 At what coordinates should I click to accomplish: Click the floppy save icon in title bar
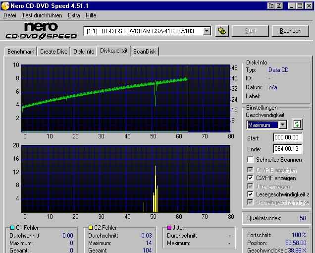pyautogui.click(x=279, y=5)
